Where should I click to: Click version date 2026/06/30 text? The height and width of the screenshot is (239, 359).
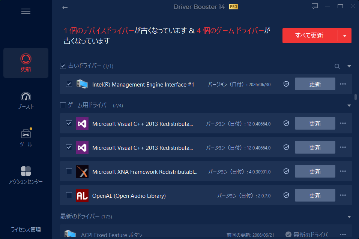pos(260,85)
